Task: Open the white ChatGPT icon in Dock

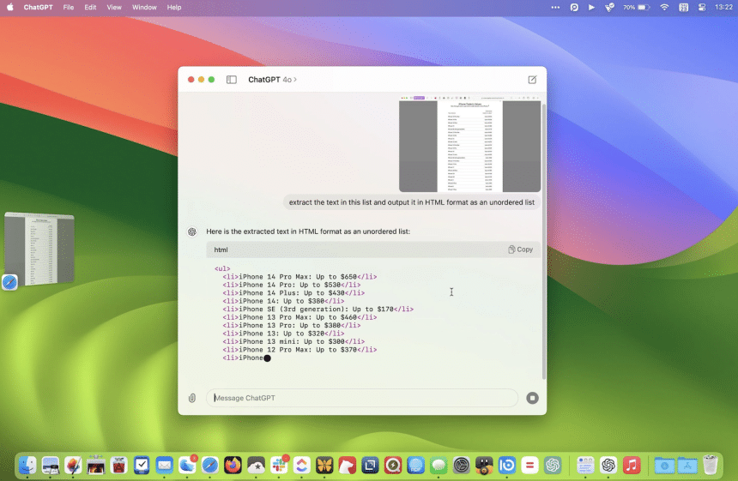Action: coord(608,465)
